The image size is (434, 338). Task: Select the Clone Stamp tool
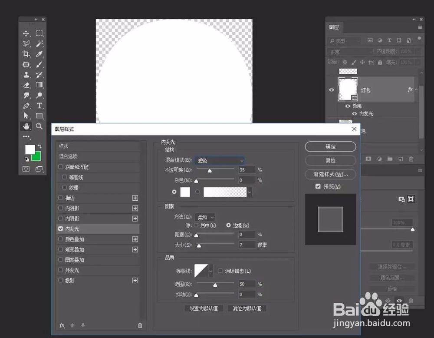[x=26, y=75]
